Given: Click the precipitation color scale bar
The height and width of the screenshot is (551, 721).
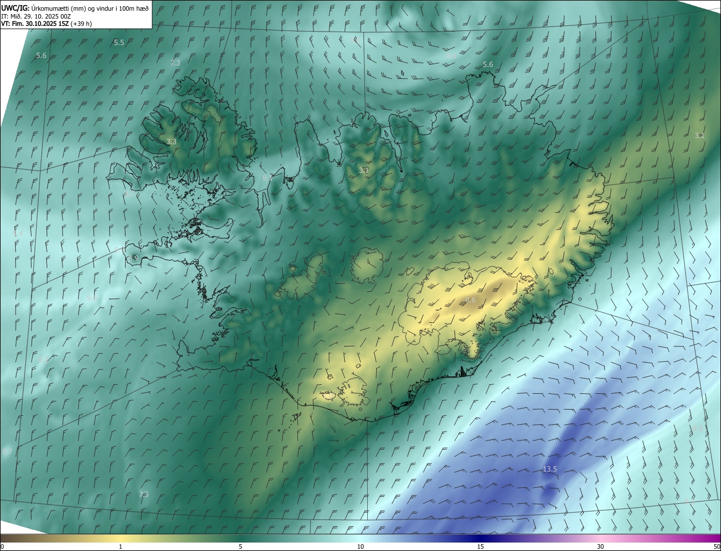Looking at the screenshot, I should point(360,539).
